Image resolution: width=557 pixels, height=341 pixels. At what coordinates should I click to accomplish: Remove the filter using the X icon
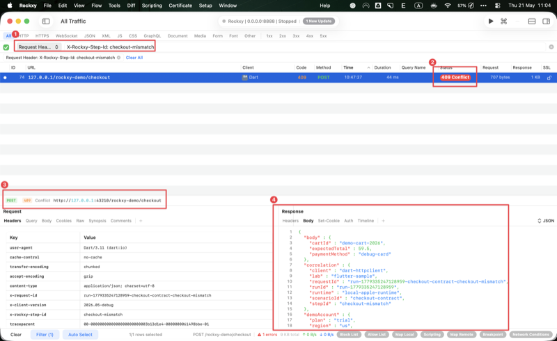[x=551, y=47]
